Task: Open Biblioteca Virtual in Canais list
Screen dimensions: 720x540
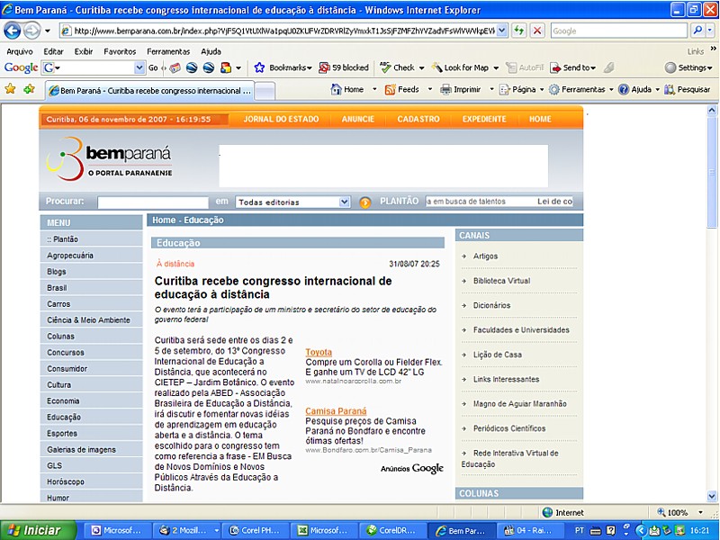Action: (x=501, y=281)
